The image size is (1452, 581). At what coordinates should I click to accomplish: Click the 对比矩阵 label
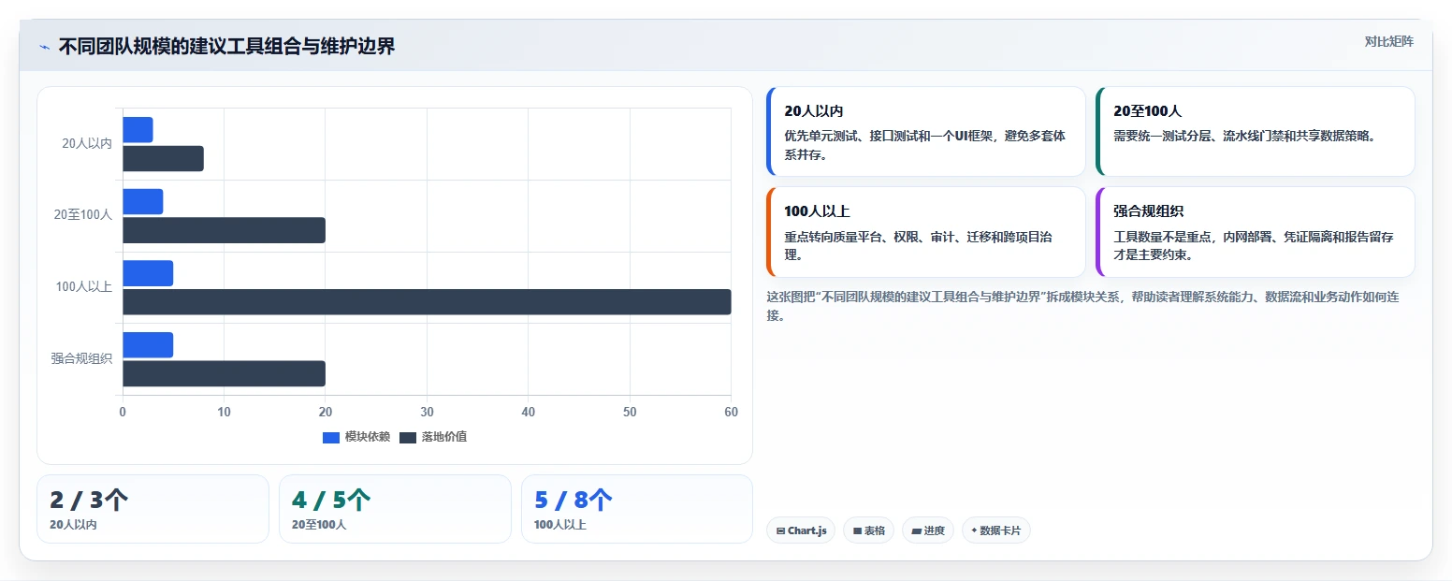pyautogui.click(x=1388, y=42)
